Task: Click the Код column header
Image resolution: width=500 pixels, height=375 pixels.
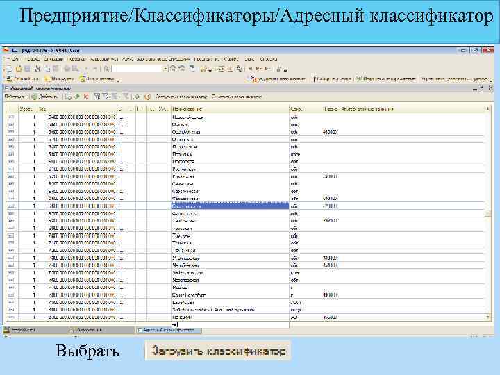Action: coord(77,109)
